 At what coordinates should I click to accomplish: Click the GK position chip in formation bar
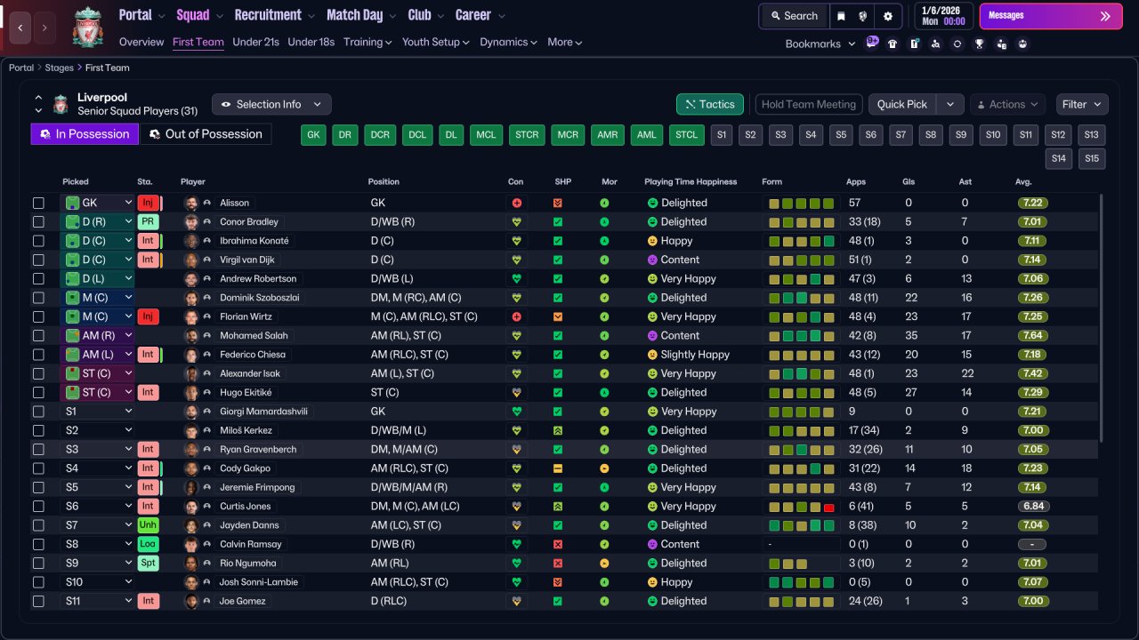(x=313, y=134)
